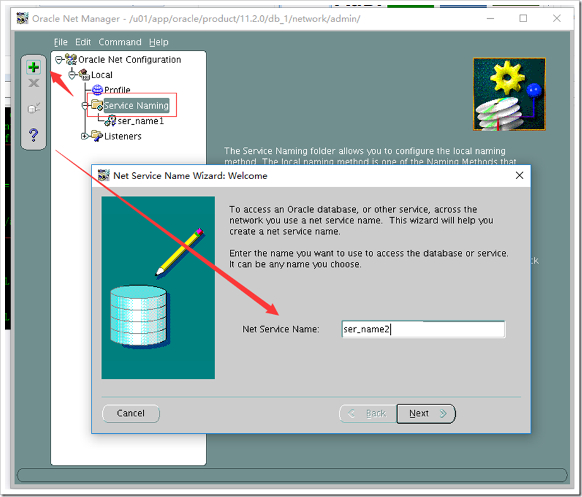This screenshot has width=582, height=497.
Task: Click the pencil and database wizard image
Action: pos(158,288)
